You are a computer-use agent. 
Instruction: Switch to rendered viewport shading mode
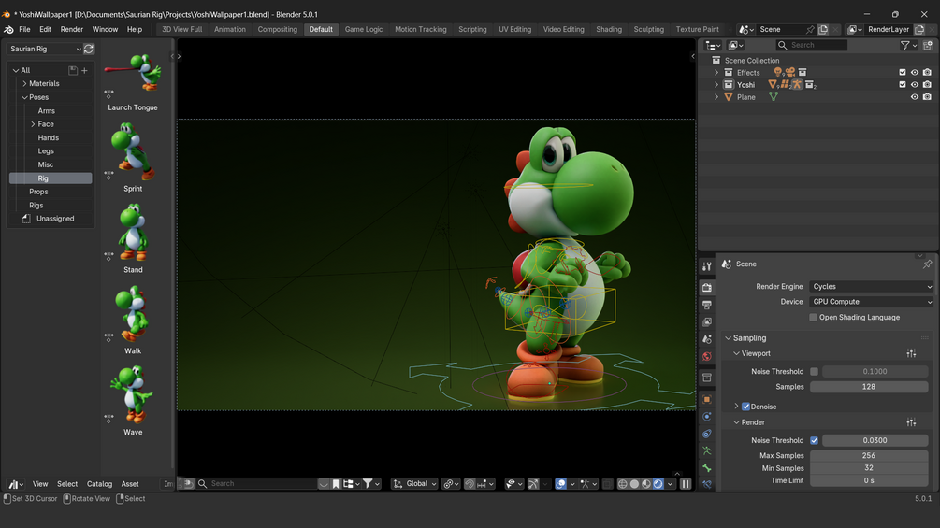pos(658,484)
